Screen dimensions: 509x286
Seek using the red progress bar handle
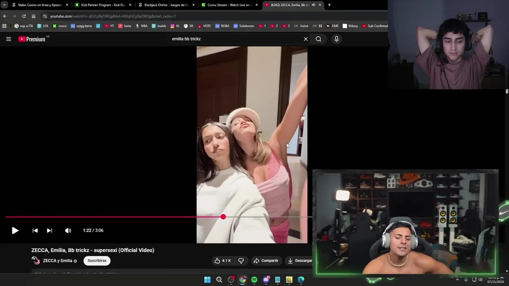(223, 217)
